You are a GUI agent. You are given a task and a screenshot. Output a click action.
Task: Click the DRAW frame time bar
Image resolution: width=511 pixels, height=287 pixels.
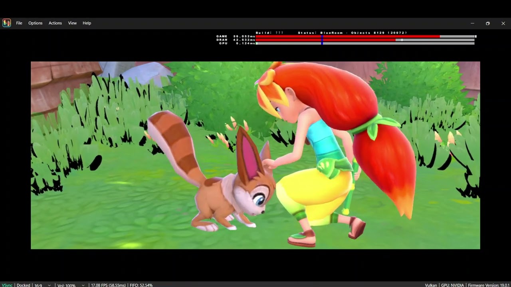(365, 40)
